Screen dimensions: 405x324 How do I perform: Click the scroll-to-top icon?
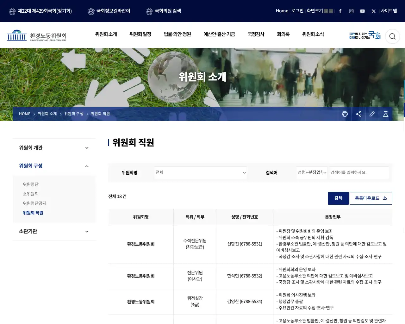386,114
